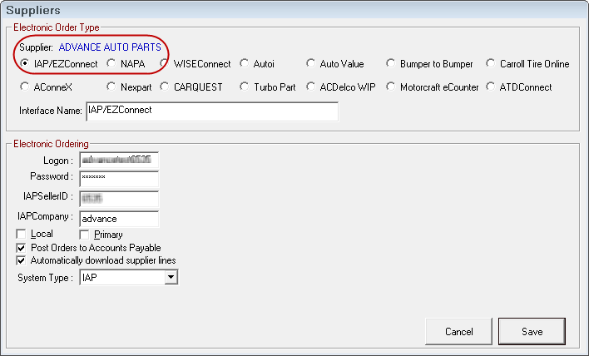Uncheck Automatically download supplier lines
Viewport: 589px width, 356px height.
click(22, 260)
